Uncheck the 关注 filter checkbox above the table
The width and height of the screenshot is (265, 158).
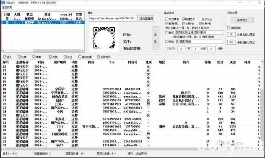pyautogui.click(x=68, y=57)
